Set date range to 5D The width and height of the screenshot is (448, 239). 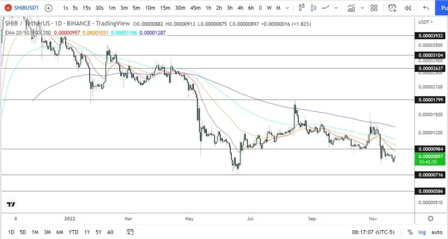coord(23,232)
